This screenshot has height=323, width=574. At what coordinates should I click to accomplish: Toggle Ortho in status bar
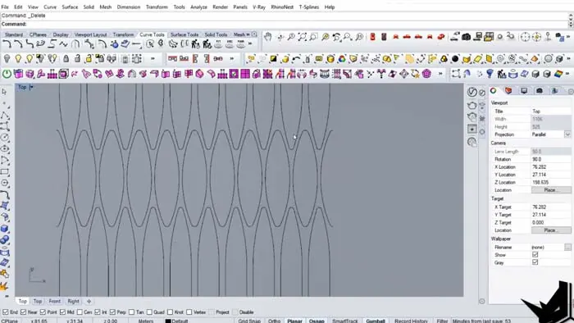274,321
